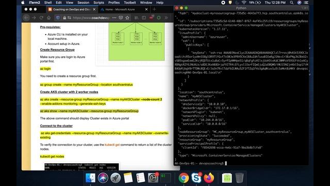Go back in Firefox
330x186 pixels.
[26, 18]
